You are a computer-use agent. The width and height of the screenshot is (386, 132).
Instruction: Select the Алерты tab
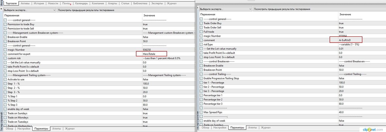[113, 4]
